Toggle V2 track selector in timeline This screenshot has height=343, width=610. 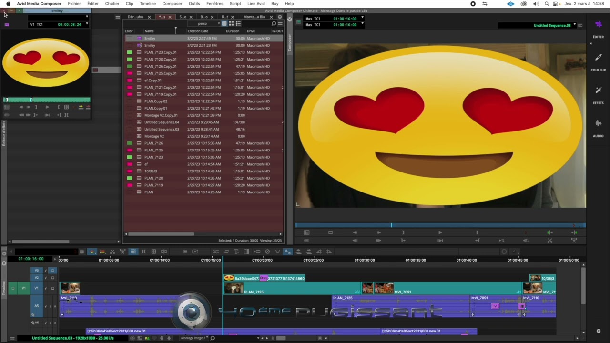(x=37, y=278)
